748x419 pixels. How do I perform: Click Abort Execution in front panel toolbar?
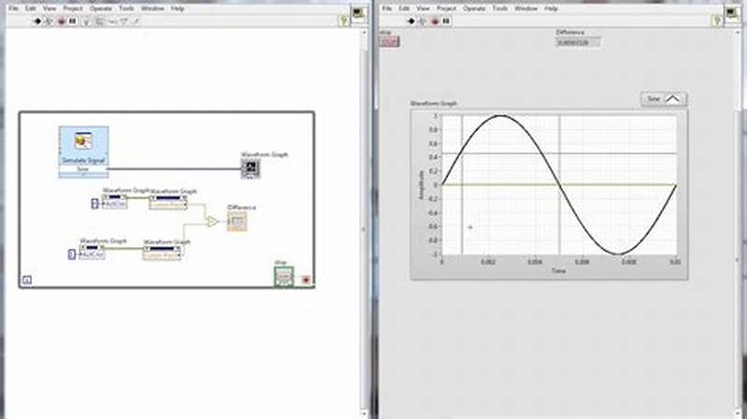[x=435, y=21]
